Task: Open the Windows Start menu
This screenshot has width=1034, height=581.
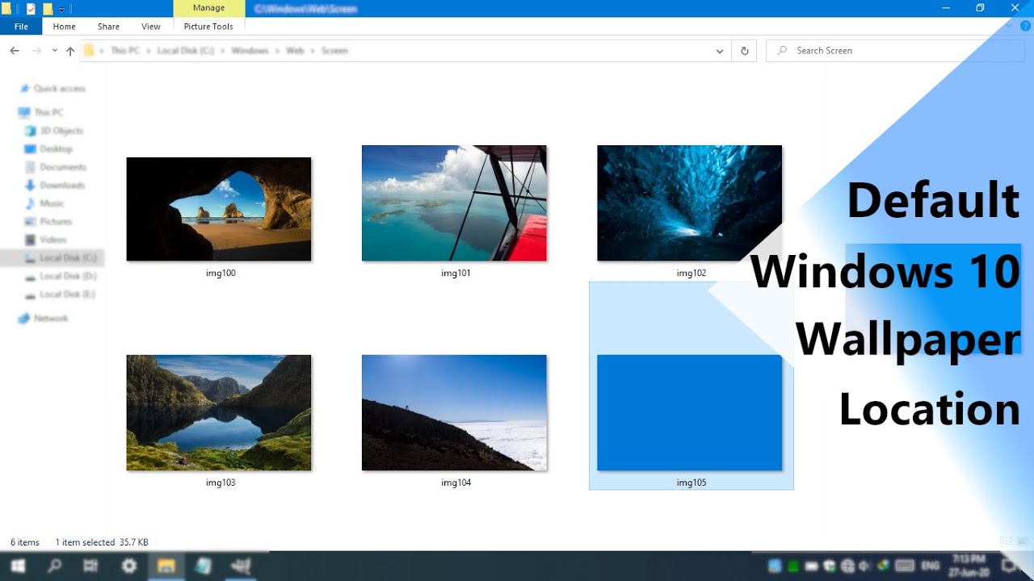Action: coord(17,566)
